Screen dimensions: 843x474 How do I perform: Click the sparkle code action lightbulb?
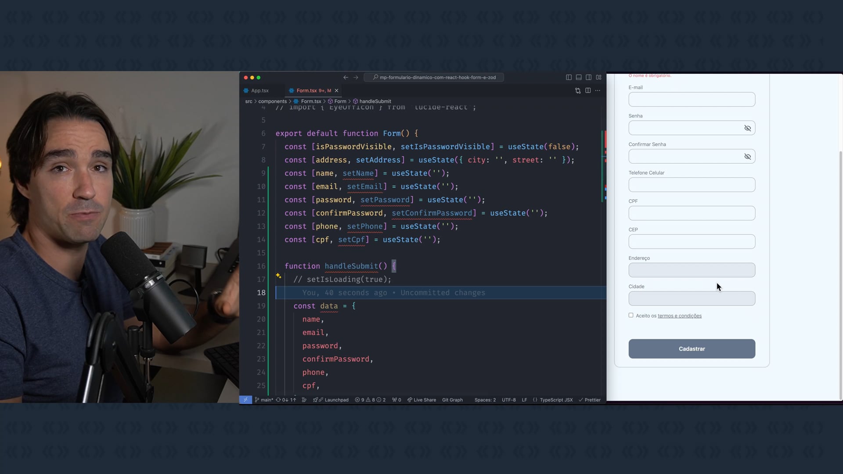pos(278,276)
